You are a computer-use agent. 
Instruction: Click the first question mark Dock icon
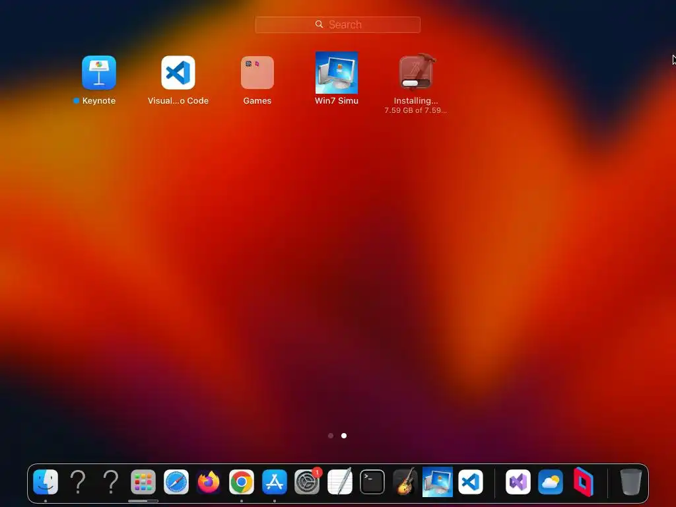point(78,481)
